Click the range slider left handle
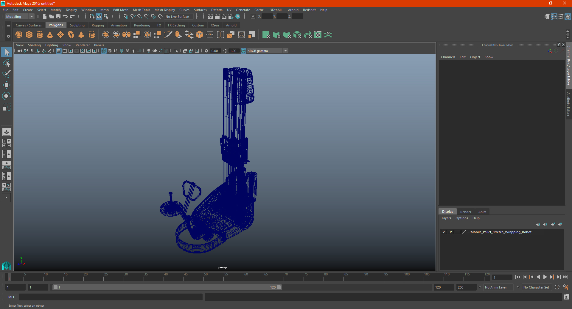Screen dimensions: 572x309 click(55, 287)
